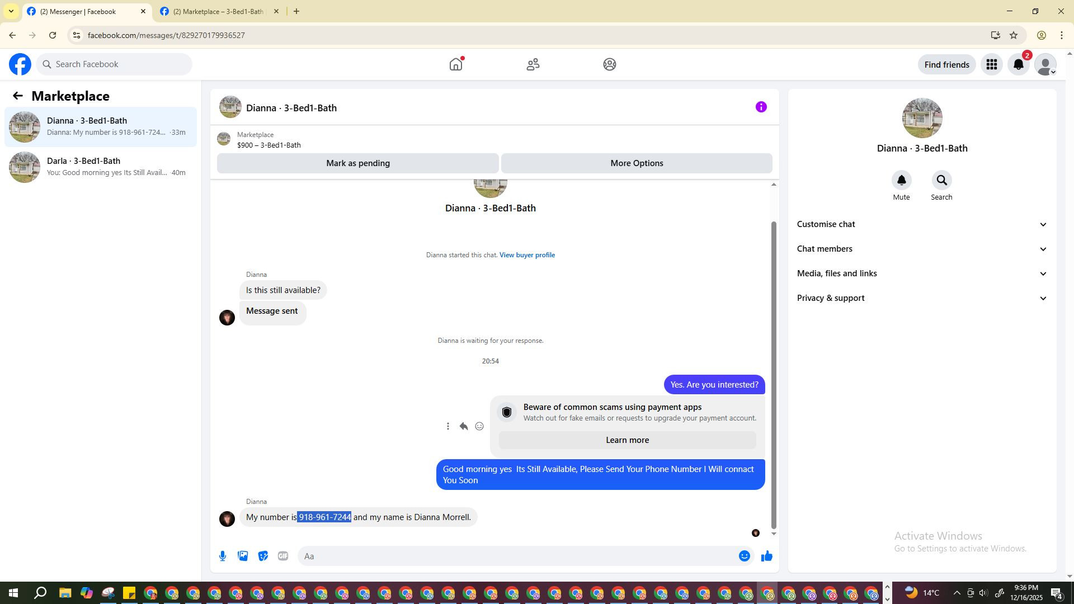Click the "Is this still available?" message

283,290
